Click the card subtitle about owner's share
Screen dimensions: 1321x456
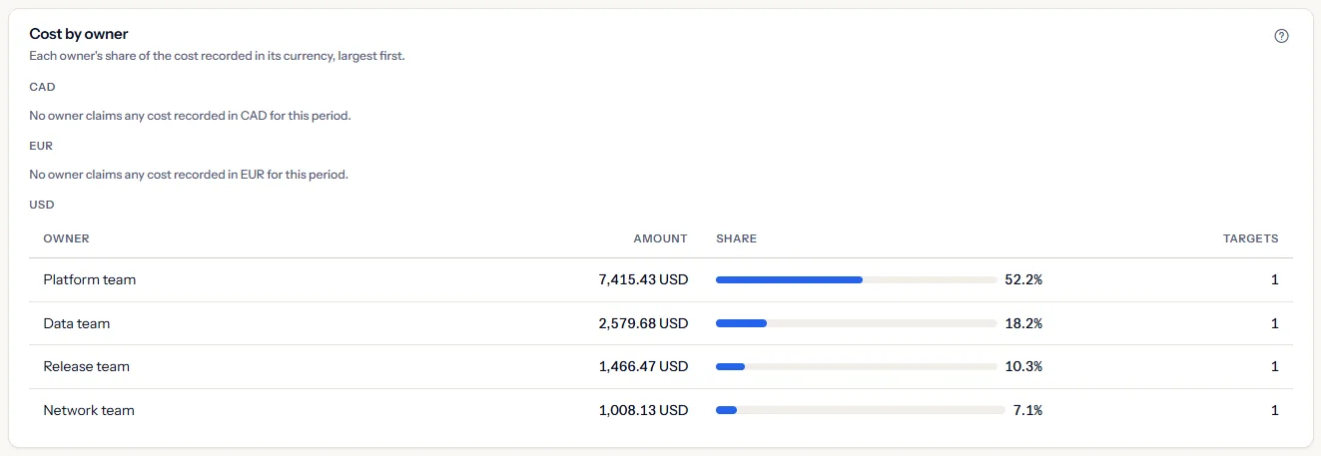point(217,56)
